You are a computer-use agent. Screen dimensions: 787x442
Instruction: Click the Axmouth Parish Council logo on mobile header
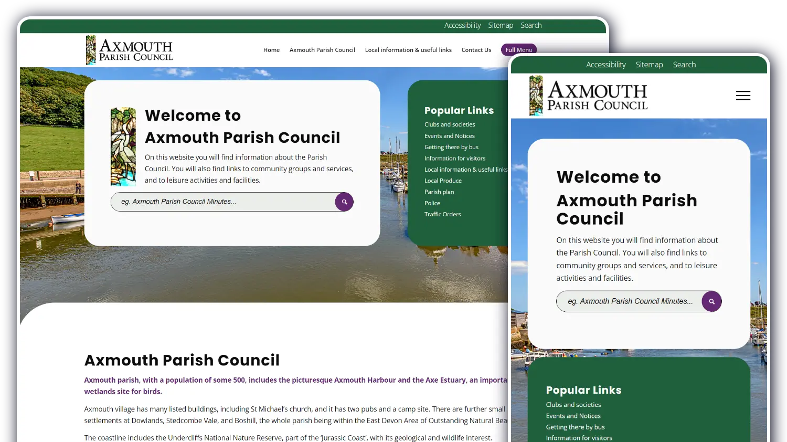[588, 95]
